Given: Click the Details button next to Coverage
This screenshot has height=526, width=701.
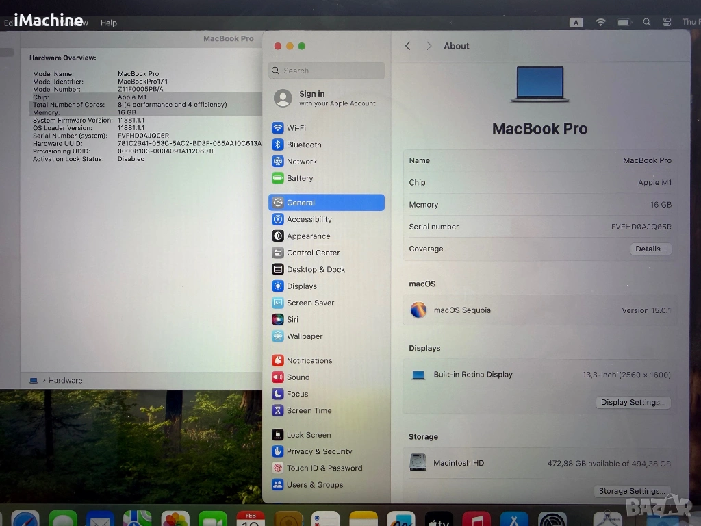Looking at the screenshot, I should [650, 249].
